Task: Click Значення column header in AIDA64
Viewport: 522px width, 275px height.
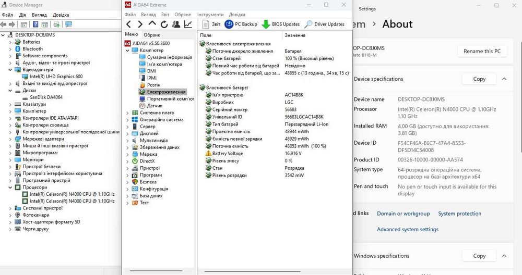Action: point(317,35)
